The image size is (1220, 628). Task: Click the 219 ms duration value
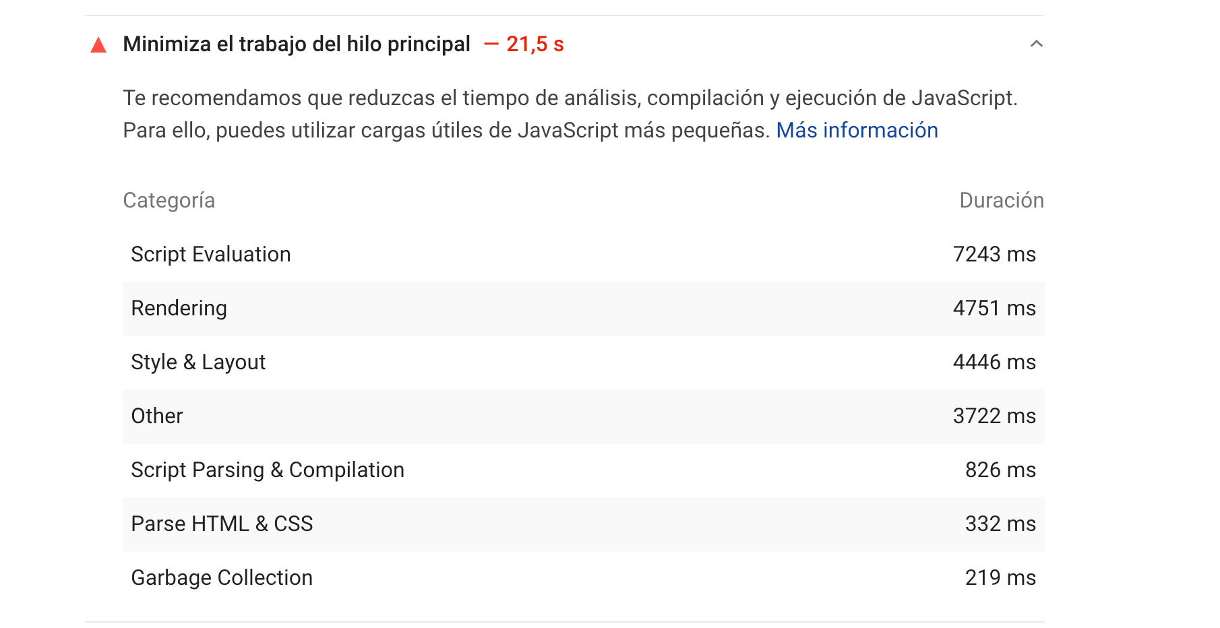pyautogui.click(x=1000, y=577)
